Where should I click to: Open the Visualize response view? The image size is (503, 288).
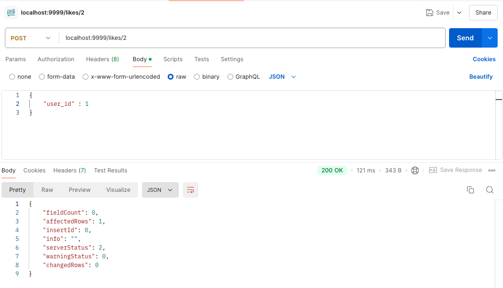119,190
